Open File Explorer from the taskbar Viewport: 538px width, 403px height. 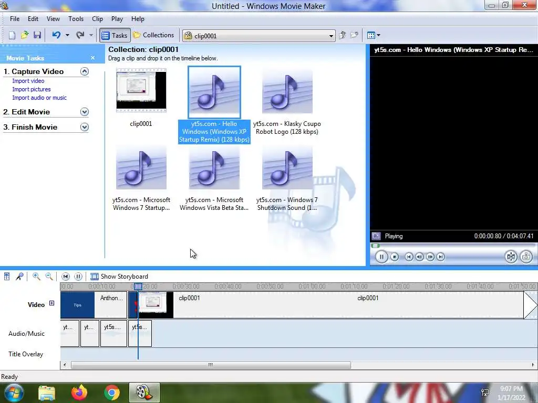coord(46,393)
